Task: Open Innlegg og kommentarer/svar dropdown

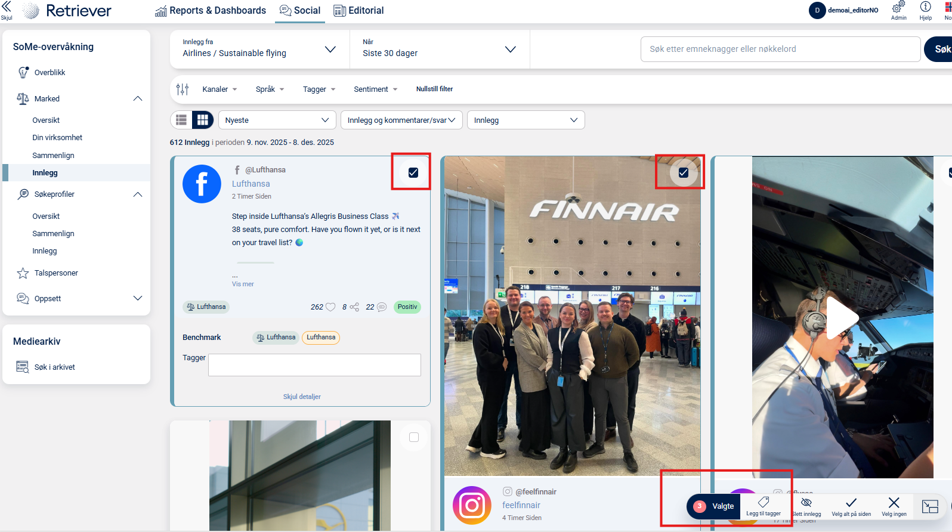Action: click(x=401, y=120)
